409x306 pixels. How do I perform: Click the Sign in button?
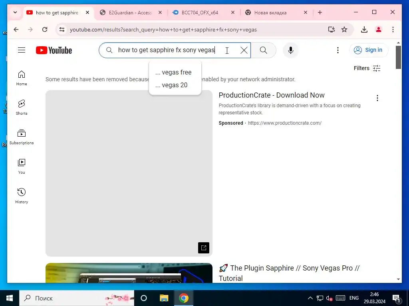pyautogui.click(x=369, y=50)
